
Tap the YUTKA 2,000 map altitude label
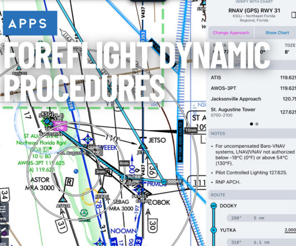133,179
